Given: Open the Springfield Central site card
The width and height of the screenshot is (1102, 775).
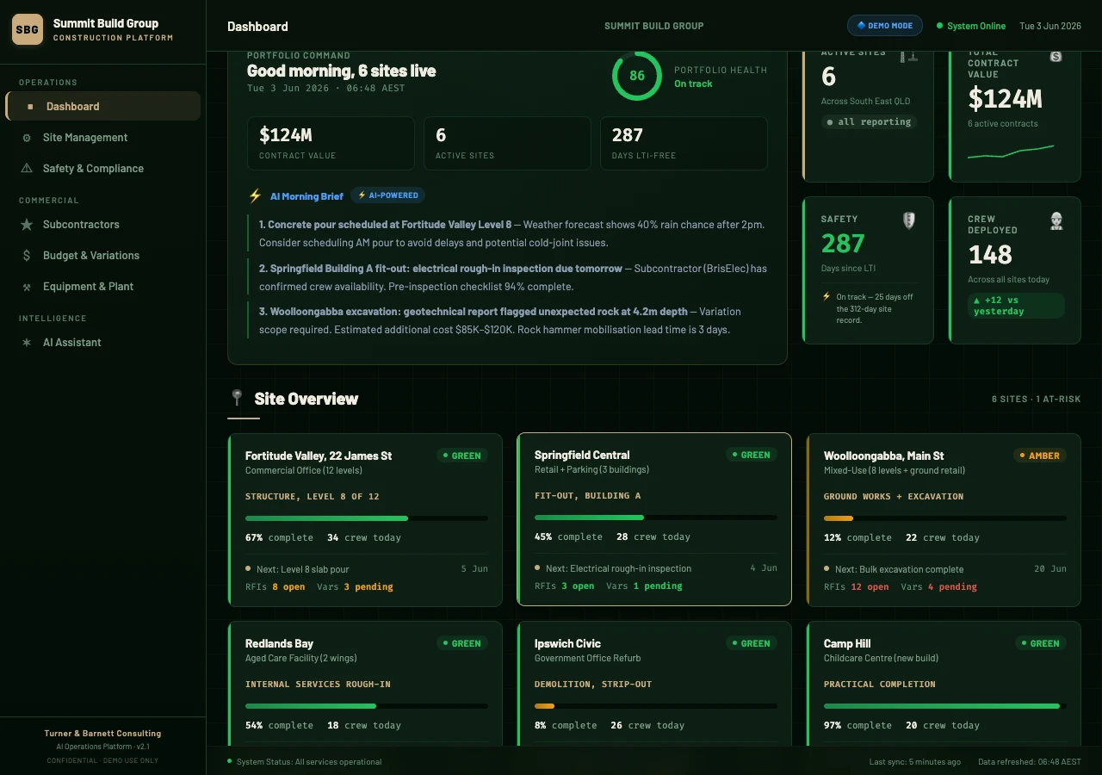Looking at the screenshot, I should click(x=654, y=519).
